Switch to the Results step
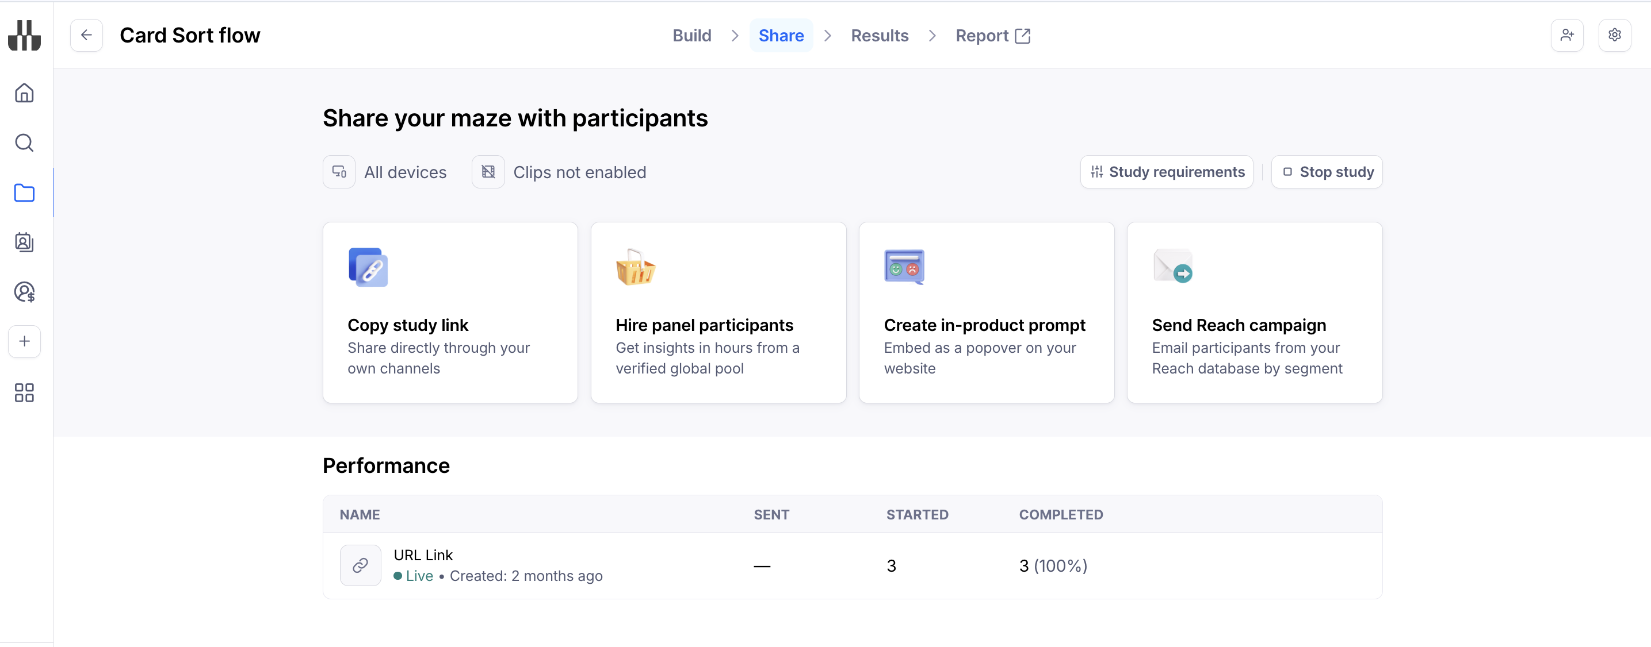The width and height of the screenshot is (1651, 647). pos(880,36)
